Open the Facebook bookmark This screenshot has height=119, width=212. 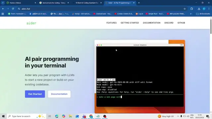pos(38,14)
